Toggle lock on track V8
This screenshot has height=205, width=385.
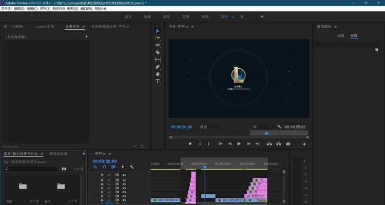(x=102, y=175)
